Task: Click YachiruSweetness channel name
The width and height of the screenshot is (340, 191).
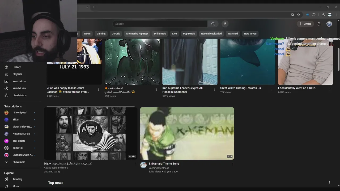Action: pos(159,168)
